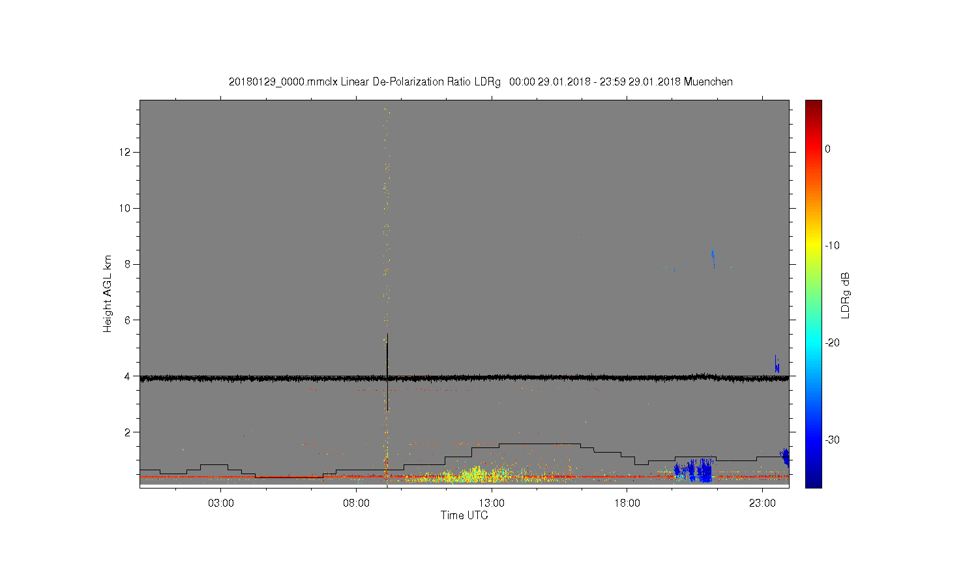Viewport: 978px width, 587px height.
Task: Click the green midsection of the colorbar
Action: point(814,293)
